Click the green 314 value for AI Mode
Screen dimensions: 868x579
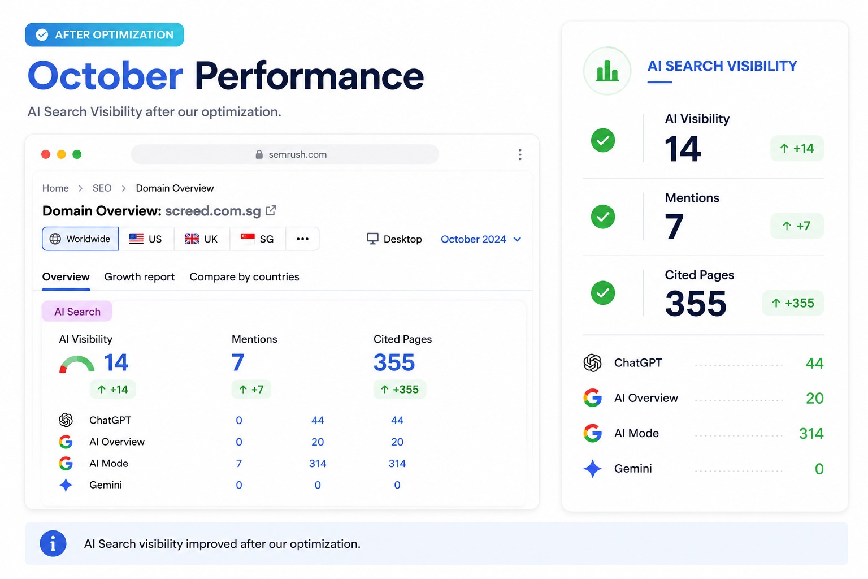coord(811,434)
